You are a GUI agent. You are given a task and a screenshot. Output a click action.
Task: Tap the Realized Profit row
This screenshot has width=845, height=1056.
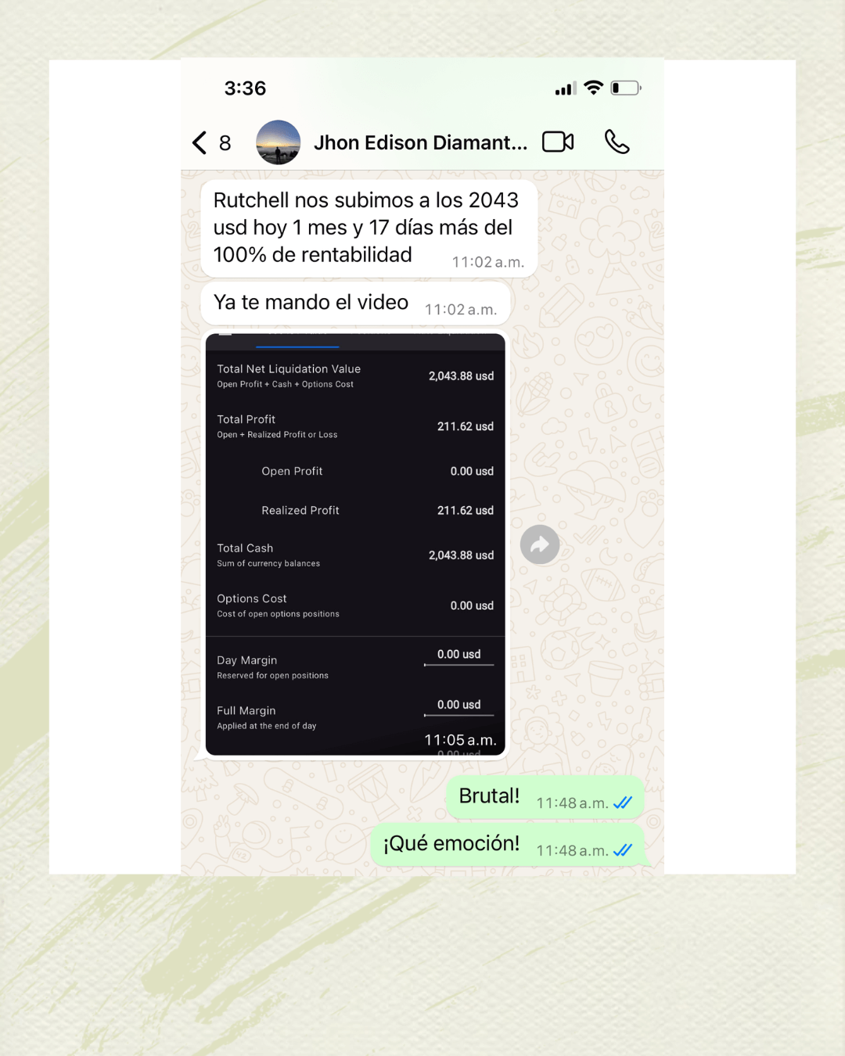(355, 510)
